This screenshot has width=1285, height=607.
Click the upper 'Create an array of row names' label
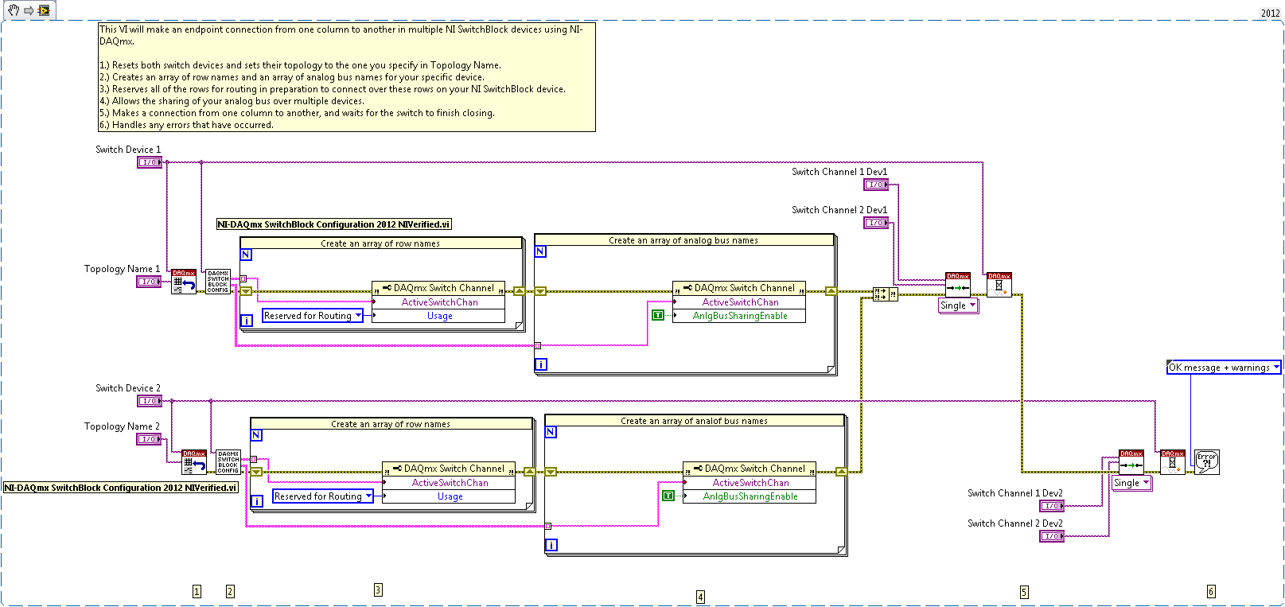[380, 243]
